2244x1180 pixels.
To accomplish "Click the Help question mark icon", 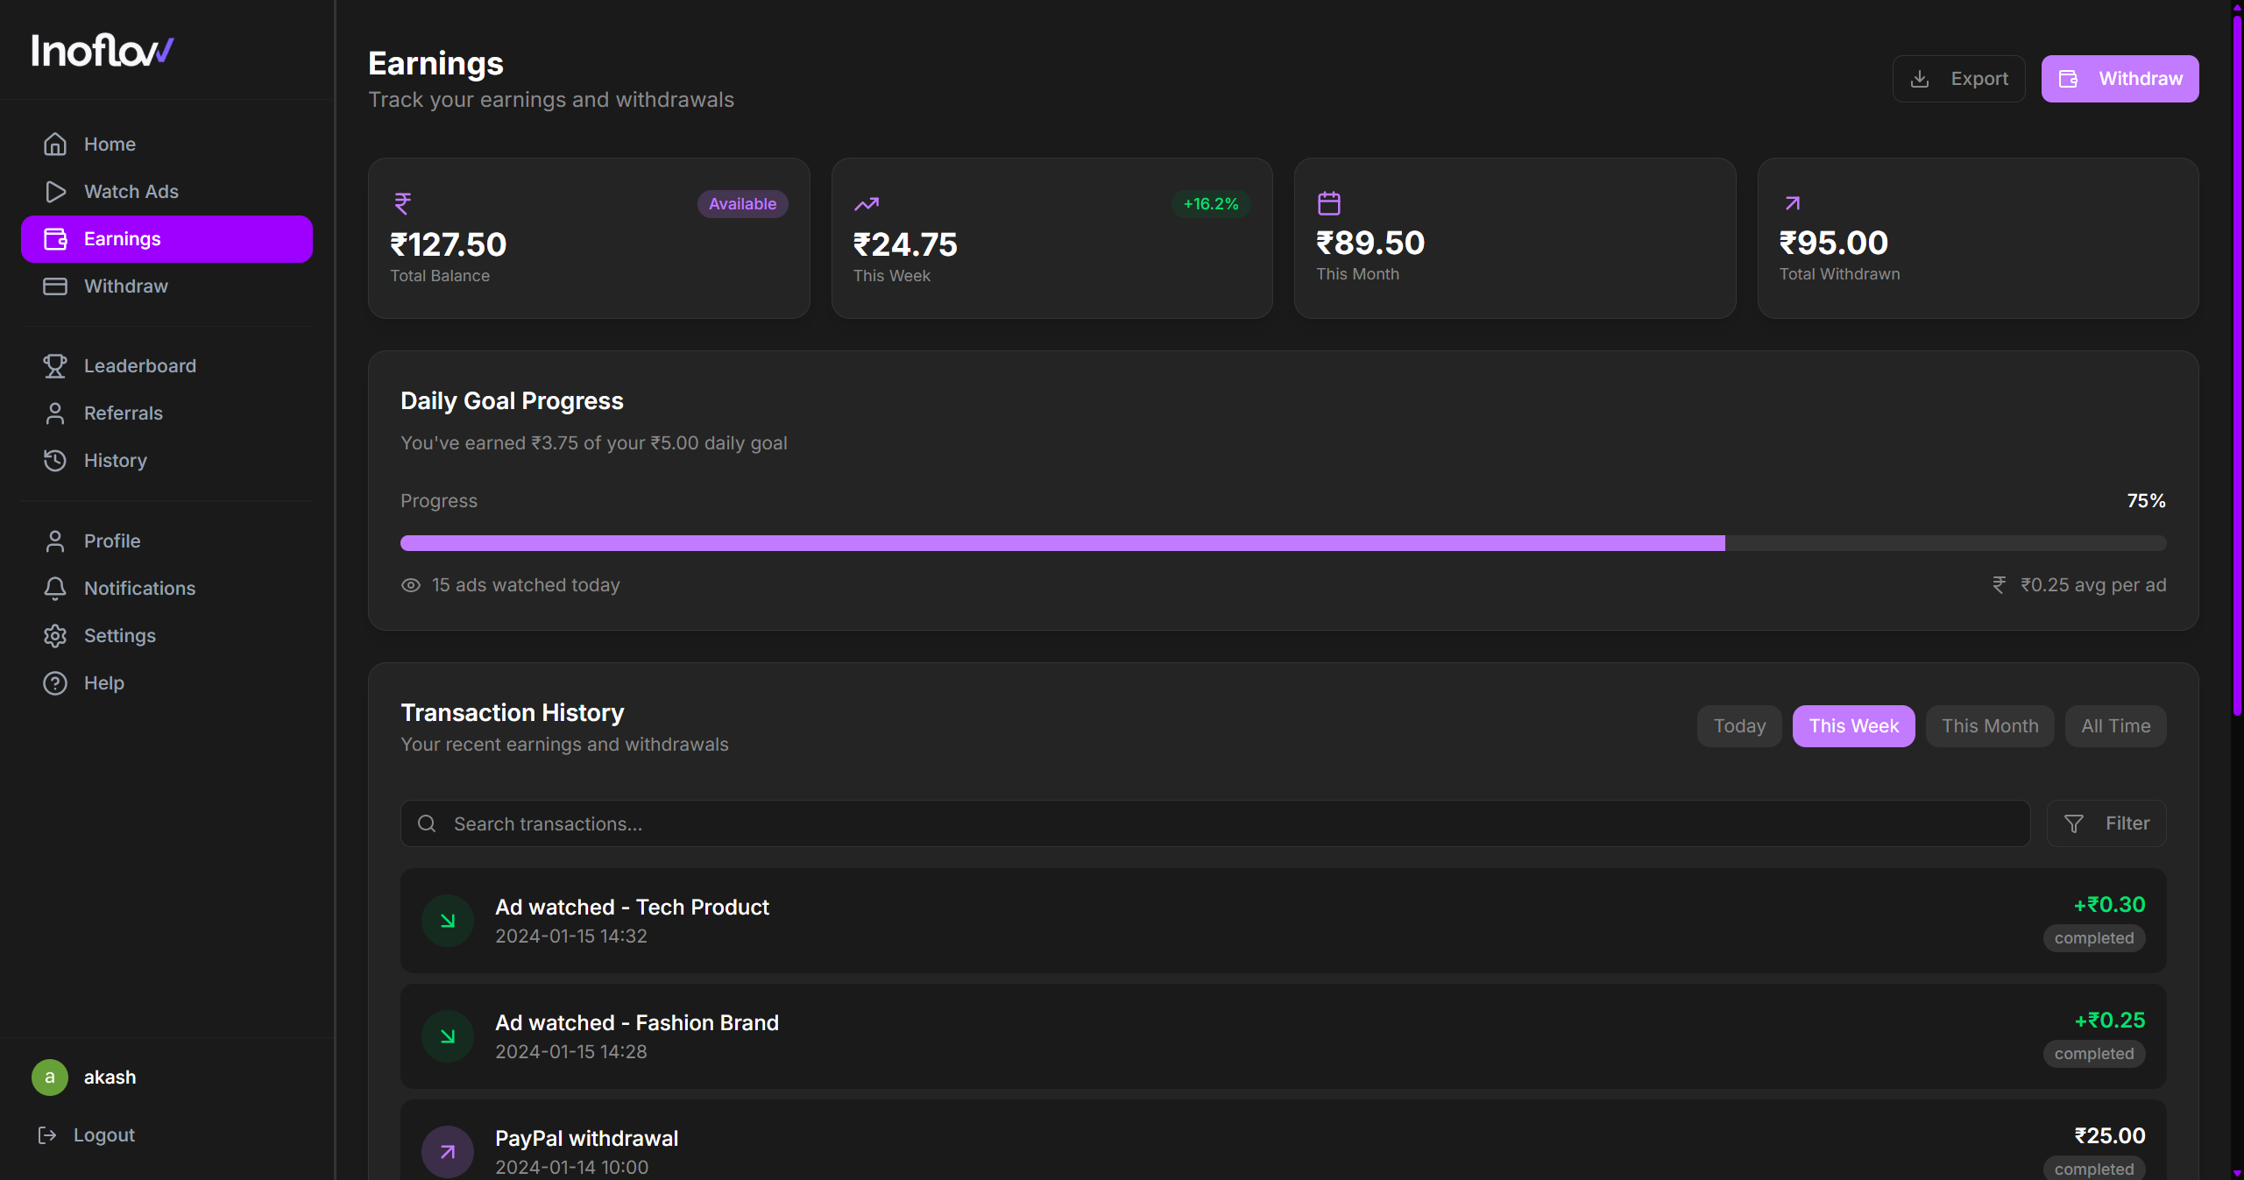I will click(x=55, y=682).
